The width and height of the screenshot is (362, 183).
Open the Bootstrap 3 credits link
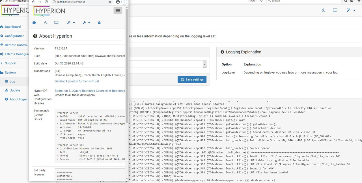(x=63, y=91)
